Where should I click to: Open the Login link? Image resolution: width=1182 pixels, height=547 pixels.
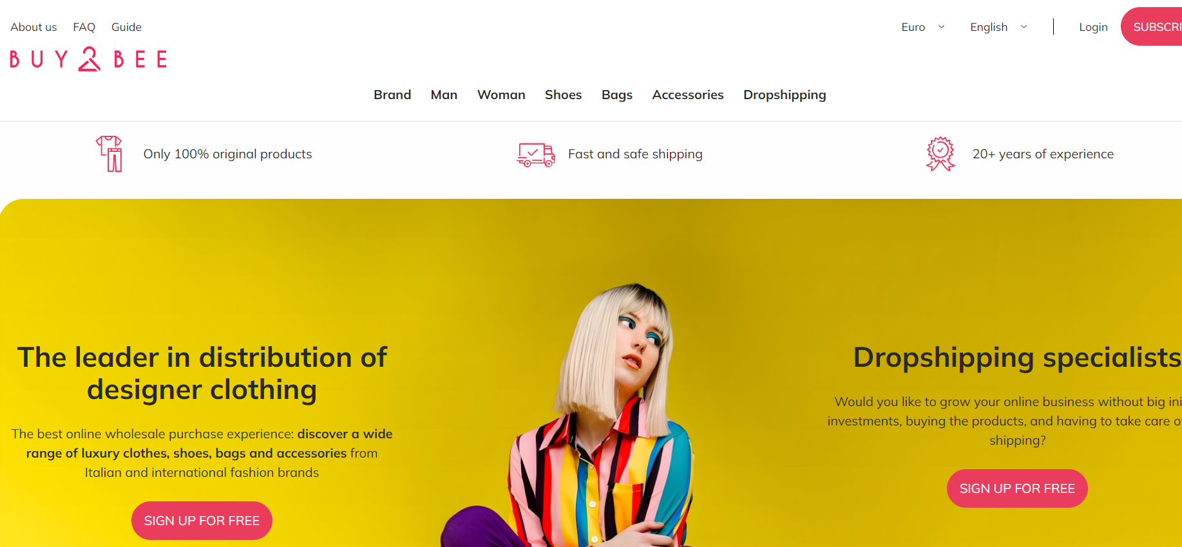1093,27
